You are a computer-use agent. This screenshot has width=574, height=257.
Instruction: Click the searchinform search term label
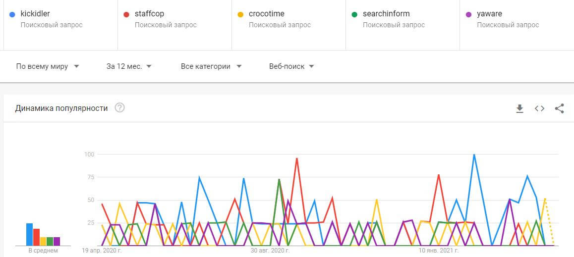[386, 14]
